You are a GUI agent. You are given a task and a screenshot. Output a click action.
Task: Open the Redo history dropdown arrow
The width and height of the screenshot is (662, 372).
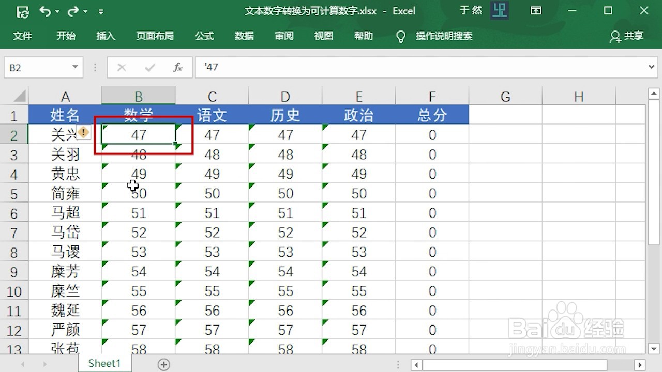[x=85, y=11]
